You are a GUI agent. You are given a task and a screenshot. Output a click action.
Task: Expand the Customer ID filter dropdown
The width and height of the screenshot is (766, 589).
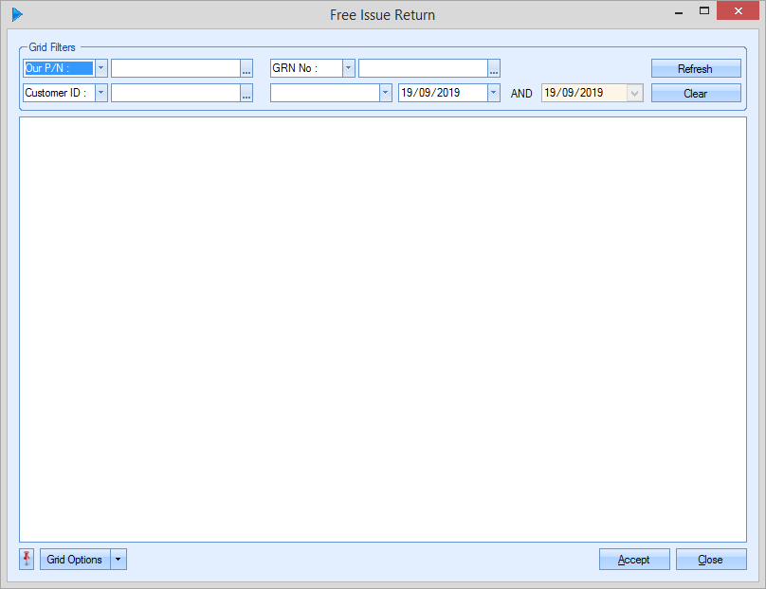101,93
